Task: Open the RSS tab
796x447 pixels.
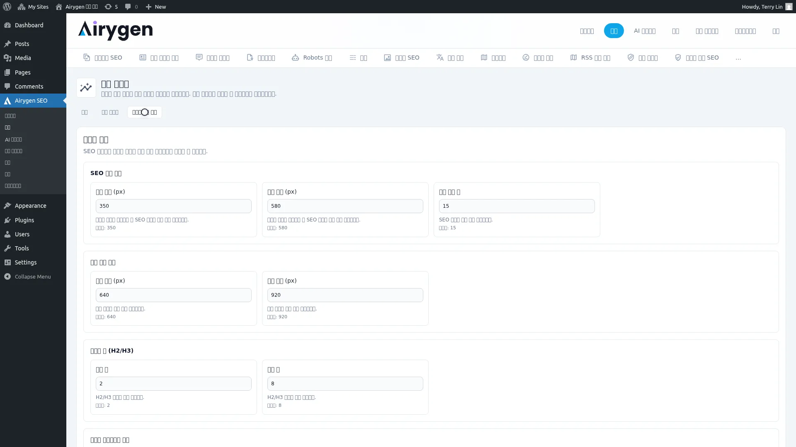Action: tap(590, 58)
